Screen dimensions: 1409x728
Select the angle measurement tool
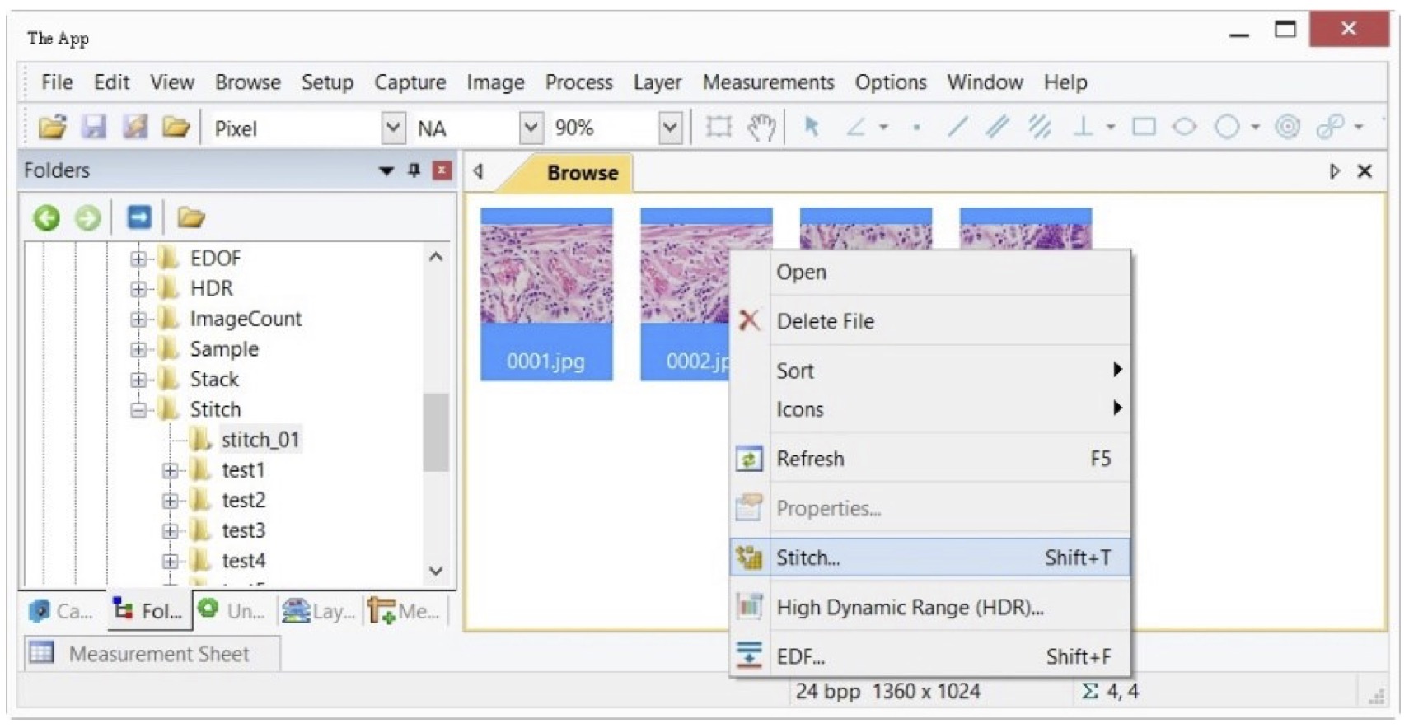click(856, 127)
